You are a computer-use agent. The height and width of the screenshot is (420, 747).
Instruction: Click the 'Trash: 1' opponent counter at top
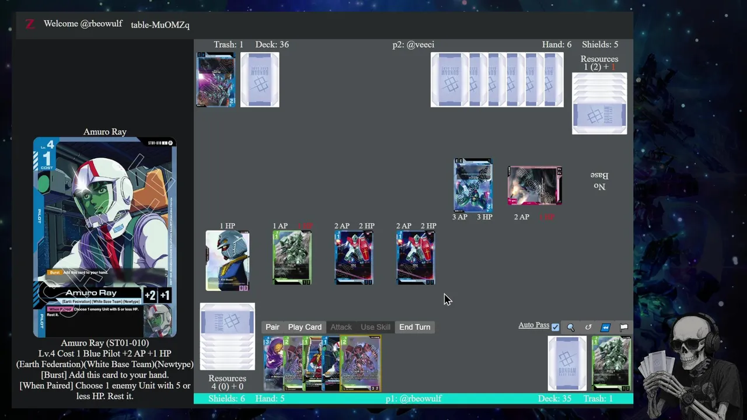[x=228, y=44]
